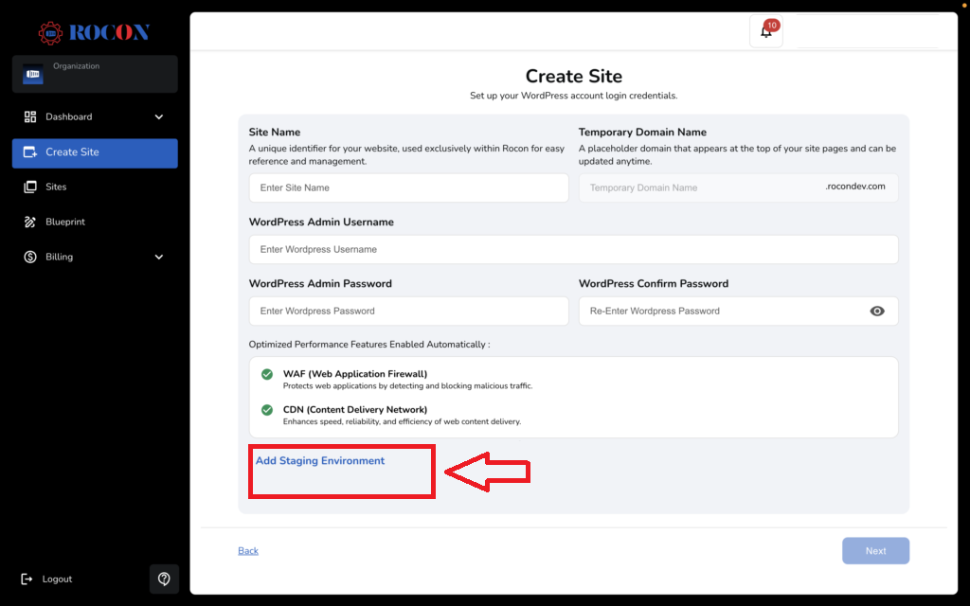
Task: Focus the WordPress Admin Username field
Action: tap(573, 250)
